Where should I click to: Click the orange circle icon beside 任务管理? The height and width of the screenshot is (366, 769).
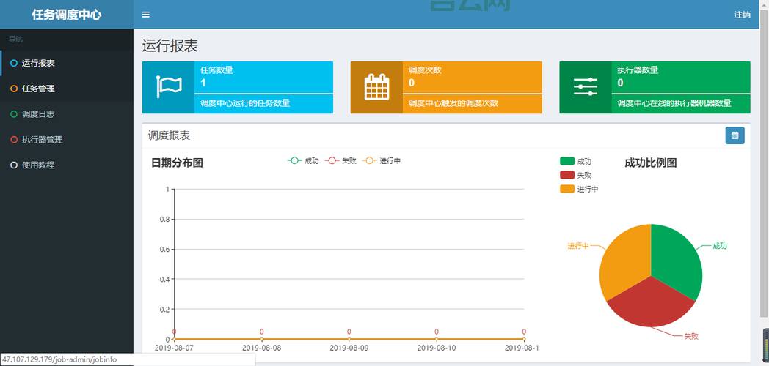tap(14, 89)
